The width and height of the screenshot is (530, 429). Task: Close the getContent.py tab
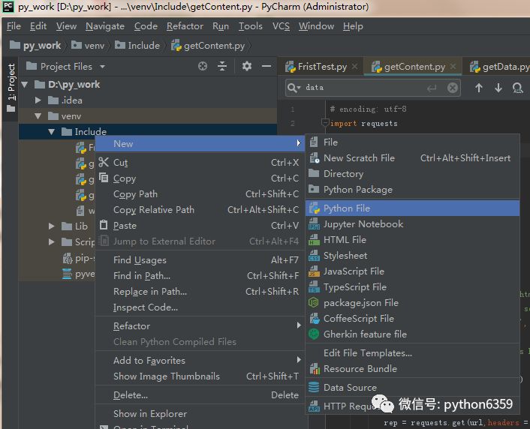coord(453,67)
